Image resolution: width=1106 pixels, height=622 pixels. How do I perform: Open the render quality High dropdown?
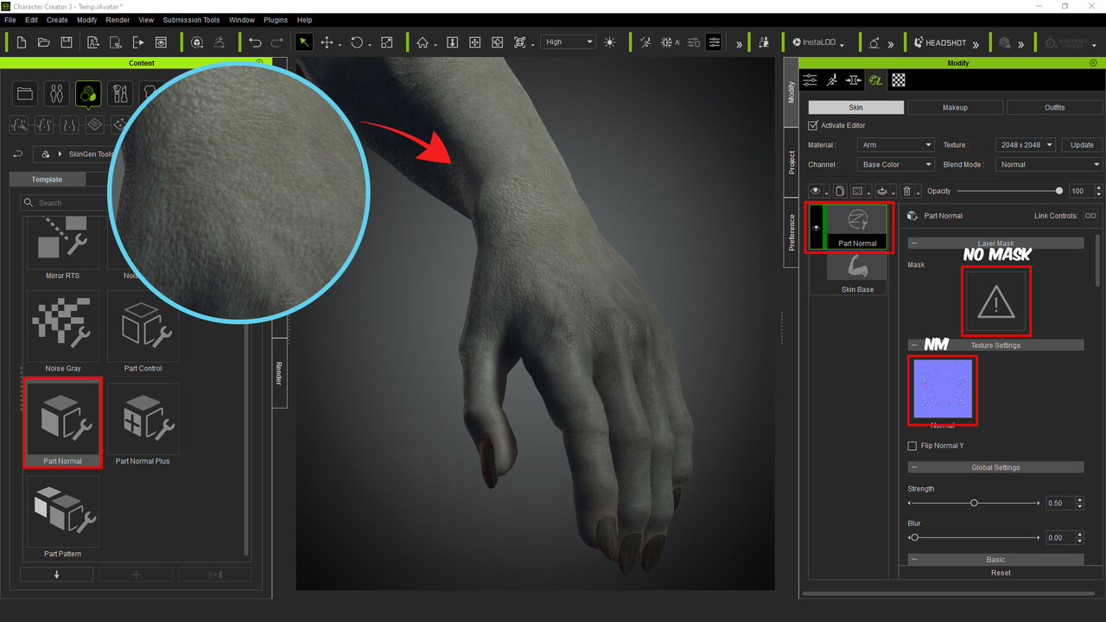click(x=569, y=42)
